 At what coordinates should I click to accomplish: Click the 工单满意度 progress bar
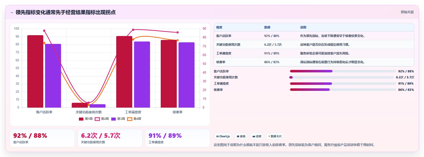tap(343, 84)
